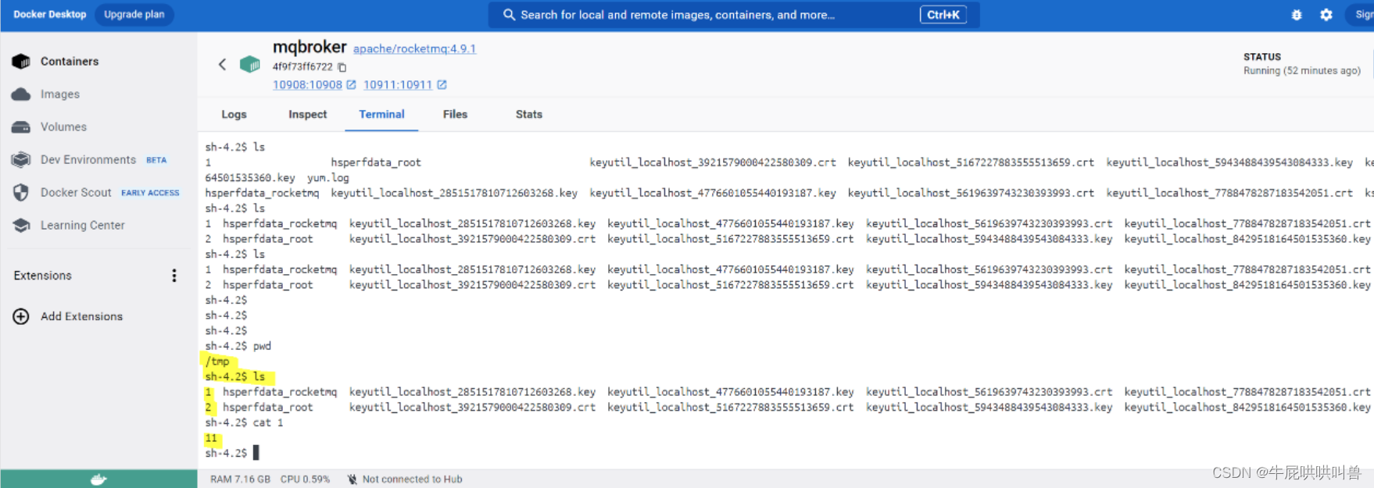Open the 10908:10908 port link

[307, 84]
